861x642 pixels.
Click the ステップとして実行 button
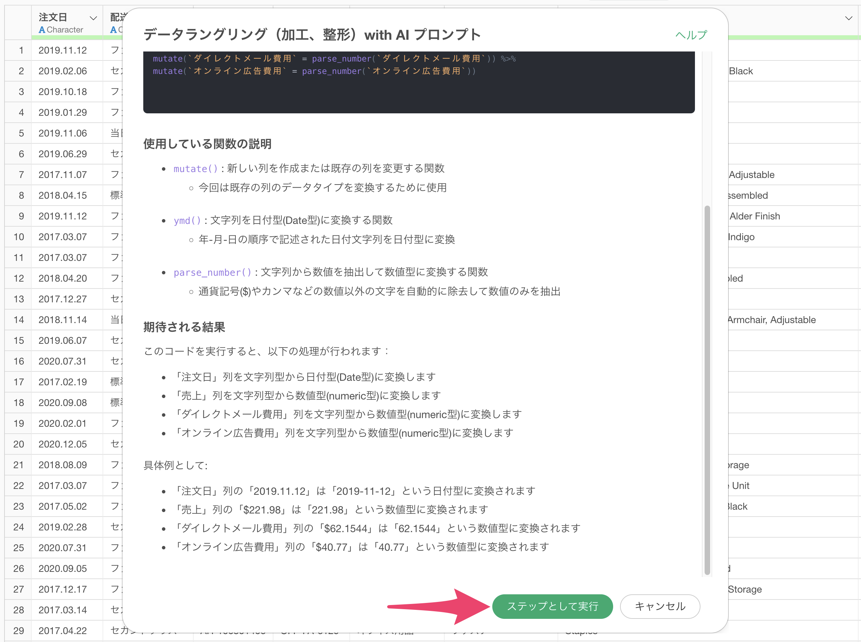552,606
